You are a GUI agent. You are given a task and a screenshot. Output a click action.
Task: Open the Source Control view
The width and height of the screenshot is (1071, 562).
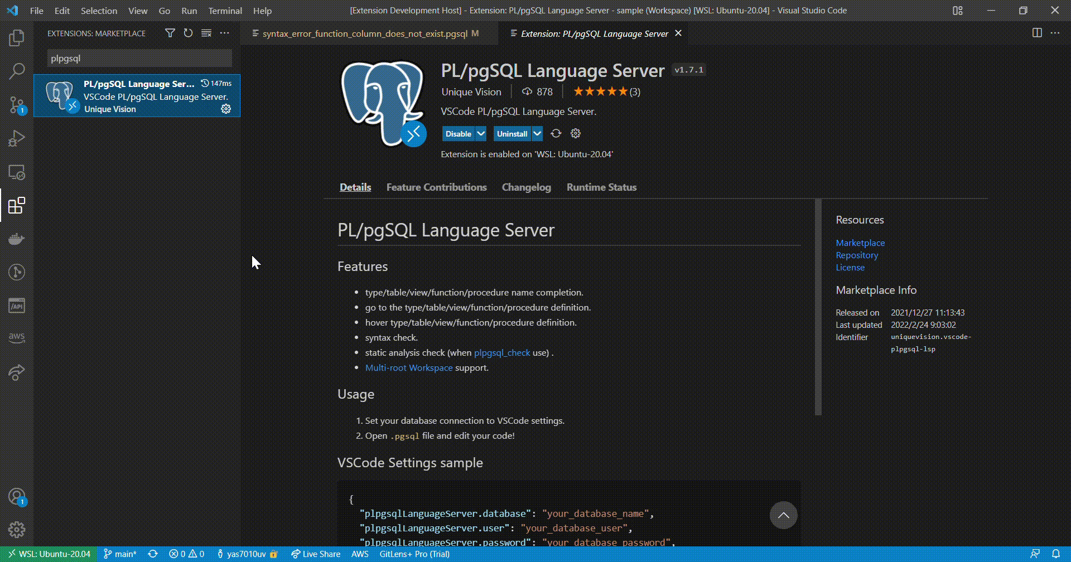pos(17,105)
